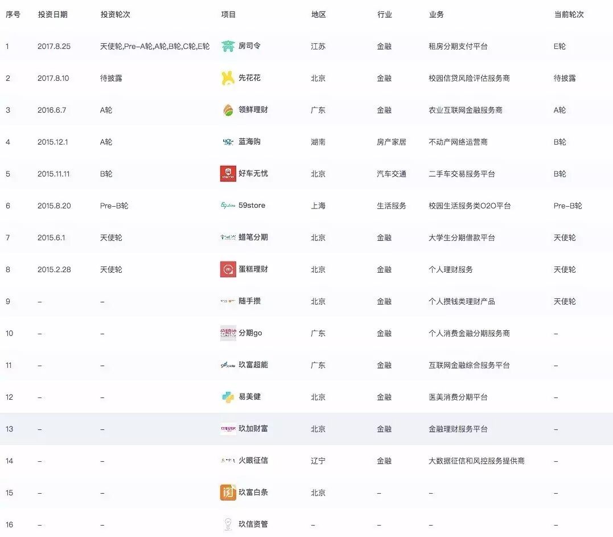Click the 序号 column header
The height and width of the screenshot is (537, 613).
13,14
